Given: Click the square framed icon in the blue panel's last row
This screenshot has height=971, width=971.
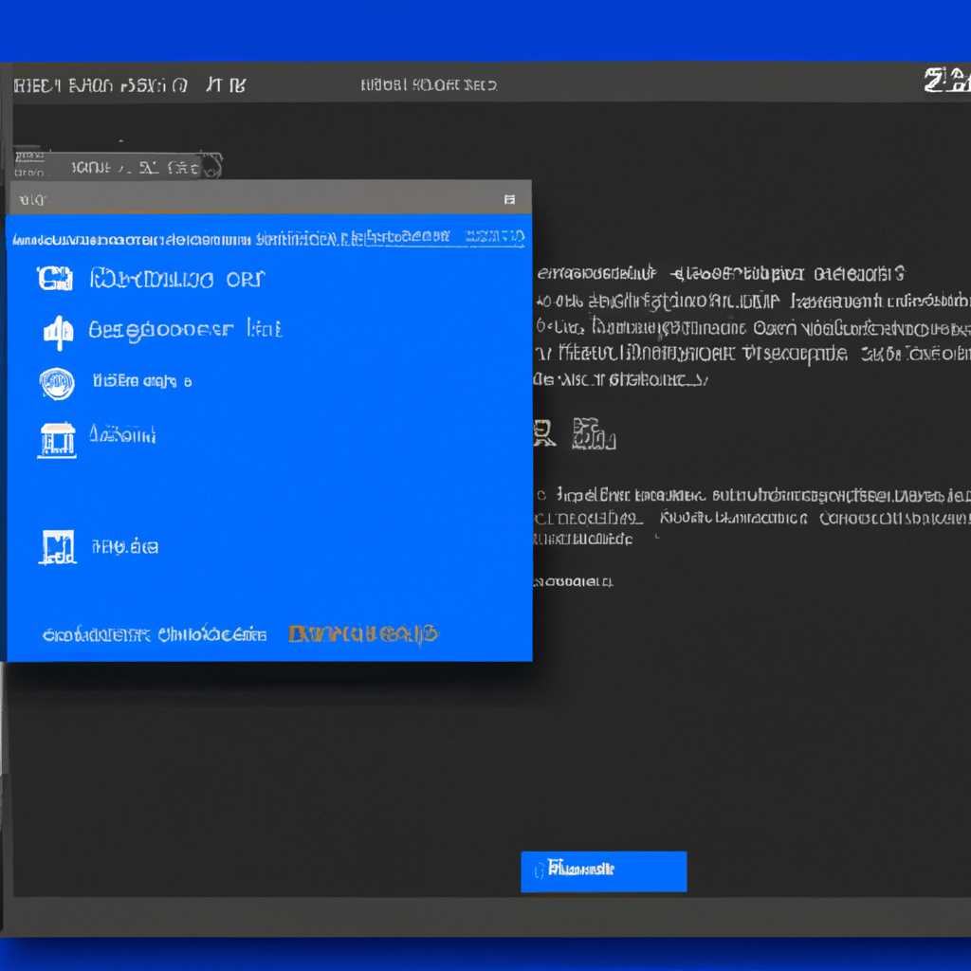Looking at the screenshot, I should (x=58, y=547).
